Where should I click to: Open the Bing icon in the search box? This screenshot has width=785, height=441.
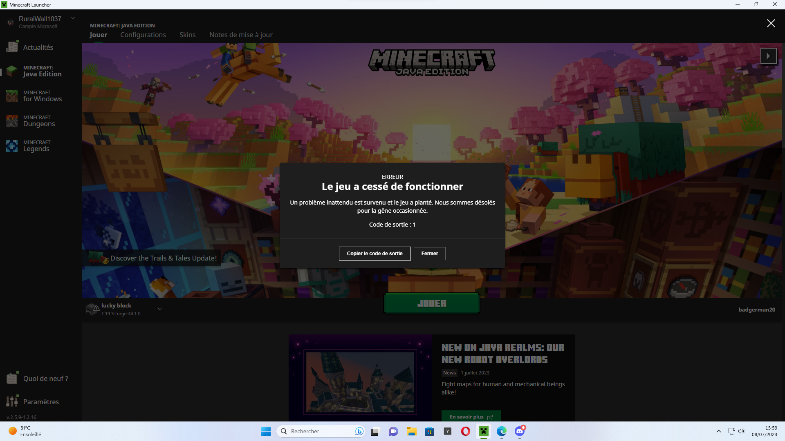coord(359,432)
